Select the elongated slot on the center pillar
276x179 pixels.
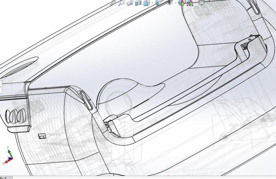[86, 100]
